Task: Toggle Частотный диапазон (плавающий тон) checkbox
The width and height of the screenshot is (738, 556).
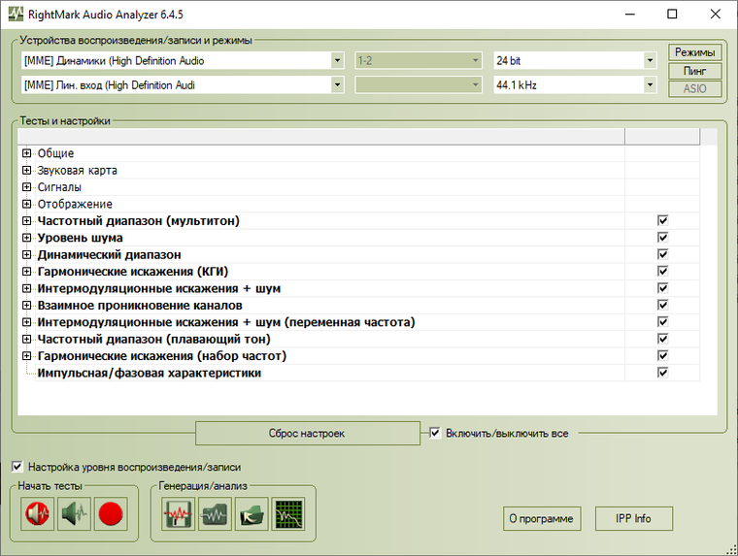Action: (x=662, y=340)
